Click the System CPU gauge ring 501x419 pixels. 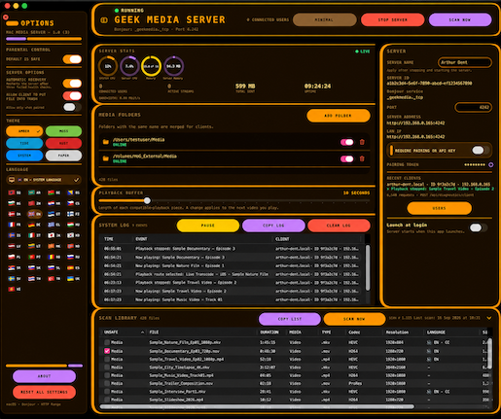click(108, 66)
